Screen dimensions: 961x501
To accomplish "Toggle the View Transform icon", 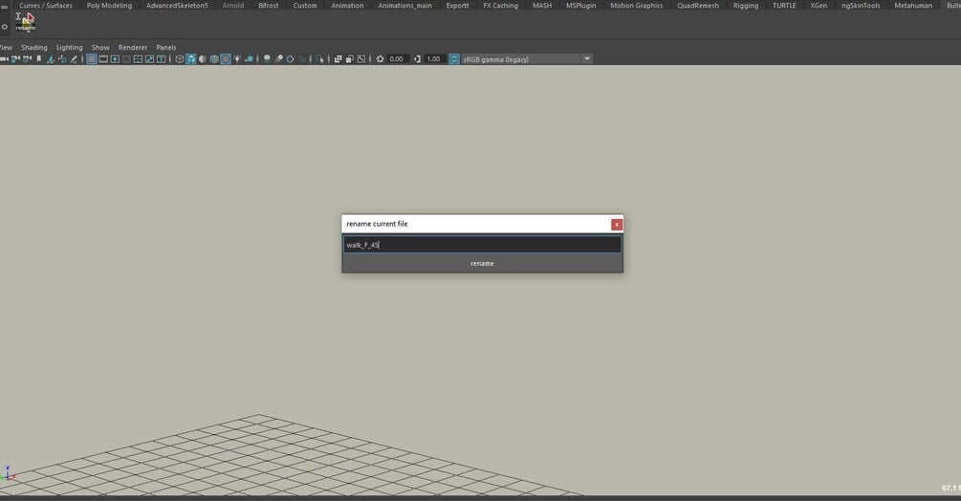I will [x=454, y=58].
